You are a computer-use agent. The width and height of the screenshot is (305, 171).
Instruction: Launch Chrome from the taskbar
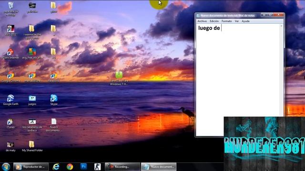click(x=70, y=167)
